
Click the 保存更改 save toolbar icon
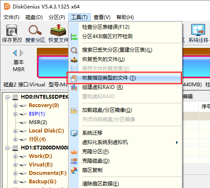(x=12, y=33)
